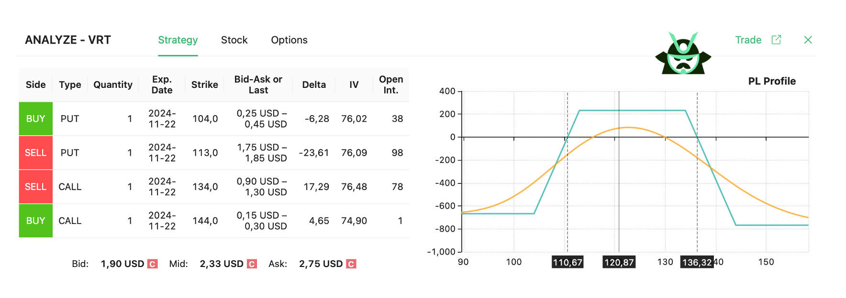The width and height of the screenshot is (846, 298).
Task: Open the Options tab
Action: pyautogui.click(x=289, y=40)
